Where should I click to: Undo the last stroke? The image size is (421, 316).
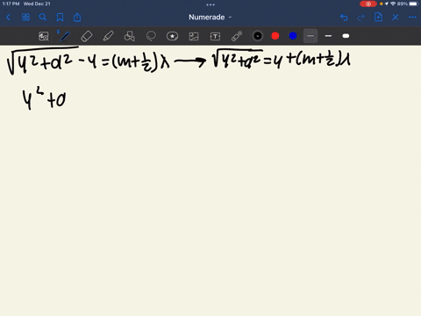click(x=344, y=18)
